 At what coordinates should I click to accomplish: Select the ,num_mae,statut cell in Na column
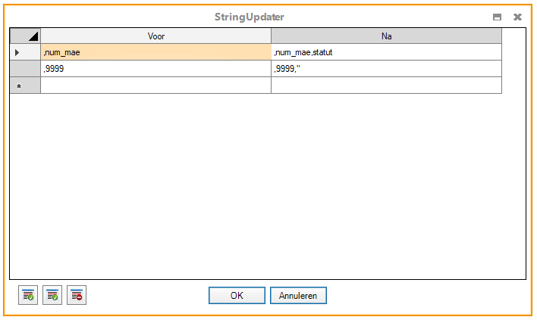point(386,52)
